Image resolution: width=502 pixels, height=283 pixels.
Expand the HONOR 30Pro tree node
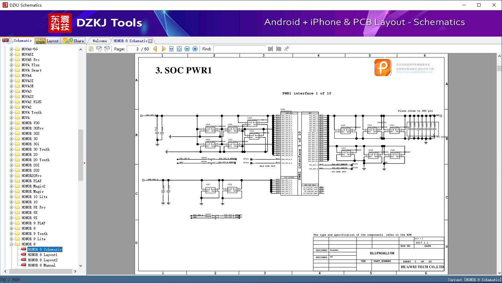point(12,128)
